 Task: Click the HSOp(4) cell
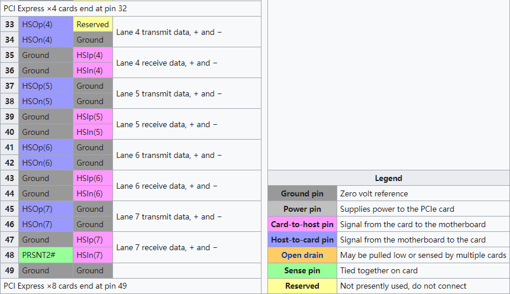tap(46, 24)
